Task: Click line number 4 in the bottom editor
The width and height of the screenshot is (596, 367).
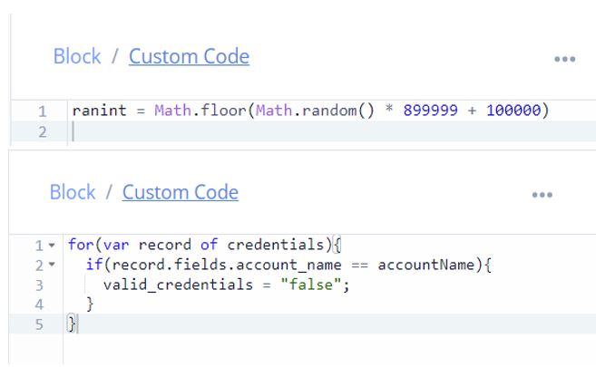Action: pyautogui.click(x=40, y=304)
